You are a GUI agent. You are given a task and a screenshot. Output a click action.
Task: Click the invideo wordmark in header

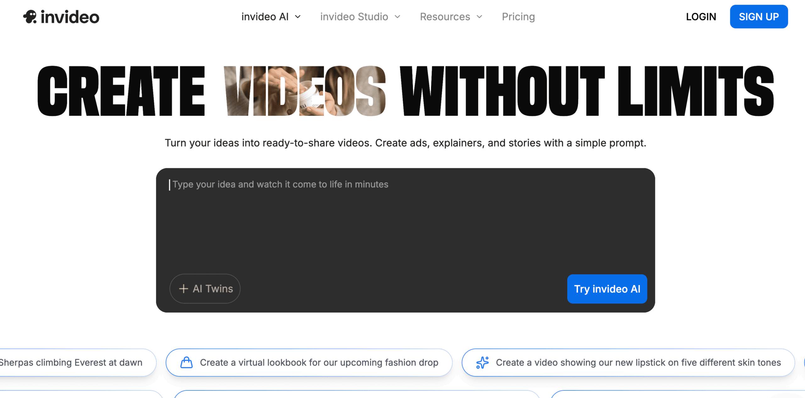pyautogui.click(x=70, y=17)
